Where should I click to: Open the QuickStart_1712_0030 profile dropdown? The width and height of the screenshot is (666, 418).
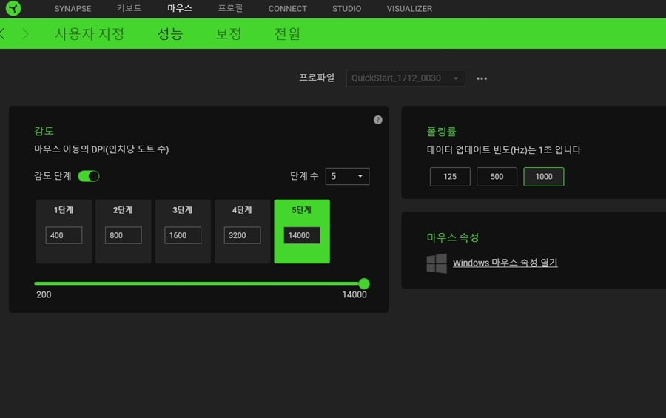pyautogui.click(x=406, y=78)
